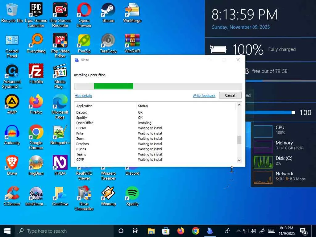Open Audacity desktop icon
The width and height of the screenshot is (316, 237).
coord(12,135)
